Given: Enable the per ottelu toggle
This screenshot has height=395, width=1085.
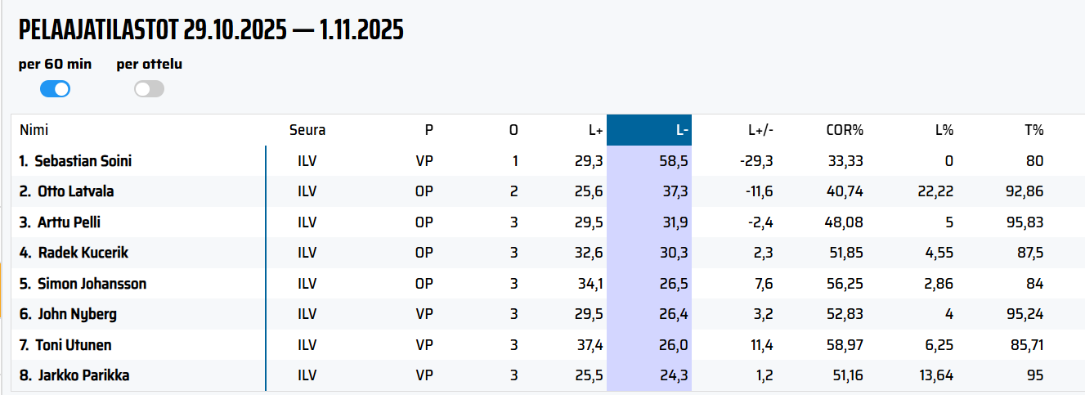Looking at the screenshot, I should [149, 89].
